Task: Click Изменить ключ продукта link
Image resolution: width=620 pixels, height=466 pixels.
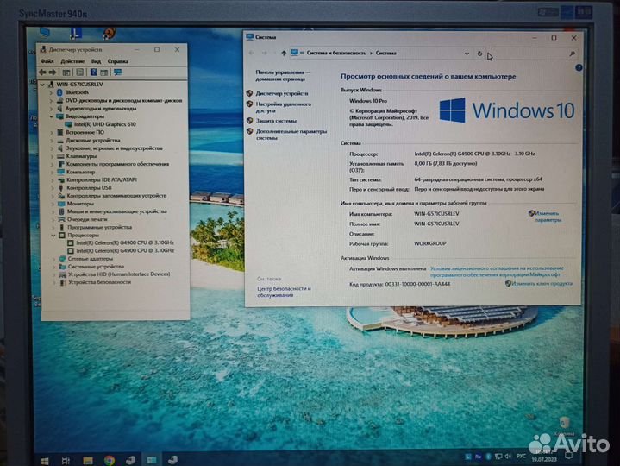Action: (x=542, y=284)
